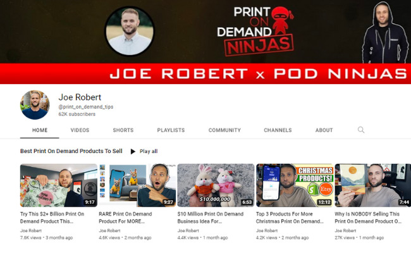Open the Channels tab
This screenshot has width=411, height=253.
click(x=278, y=130)
